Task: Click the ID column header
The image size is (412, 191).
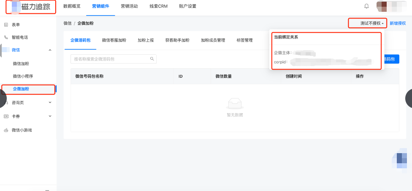Action: coord(181,77)
